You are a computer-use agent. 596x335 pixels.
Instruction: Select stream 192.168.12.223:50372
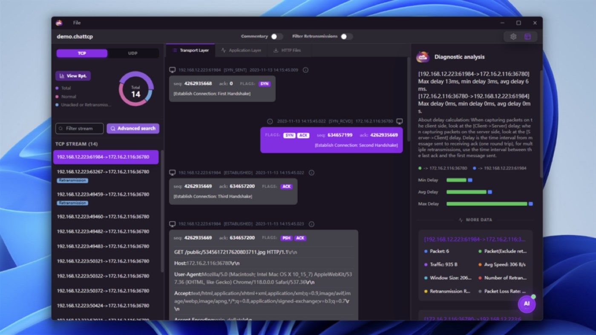pos(106,291)
